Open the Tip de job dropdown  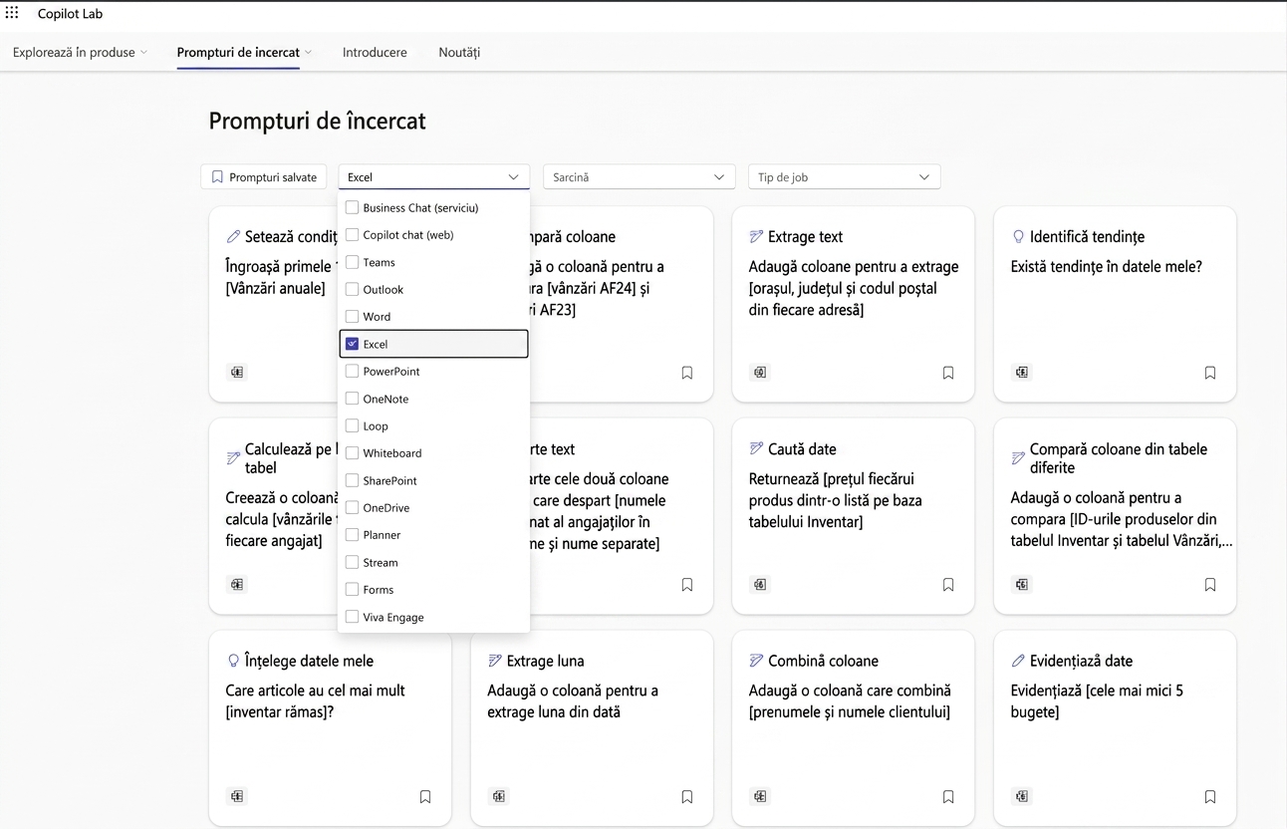point(844,177)
